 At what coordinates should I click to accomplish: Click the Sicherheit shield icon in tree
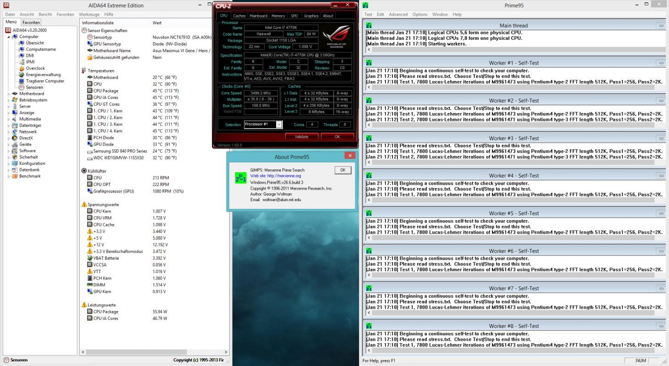click(15, 157)
